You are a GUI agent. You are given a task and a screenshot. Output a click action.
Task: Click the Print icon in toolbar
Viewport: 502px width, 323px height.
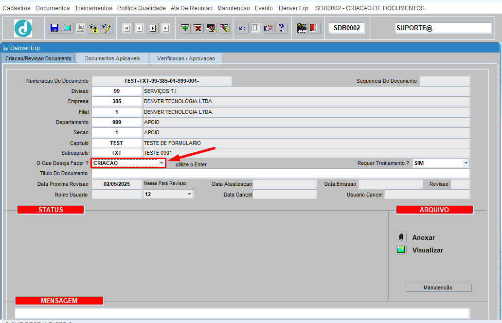80,28
